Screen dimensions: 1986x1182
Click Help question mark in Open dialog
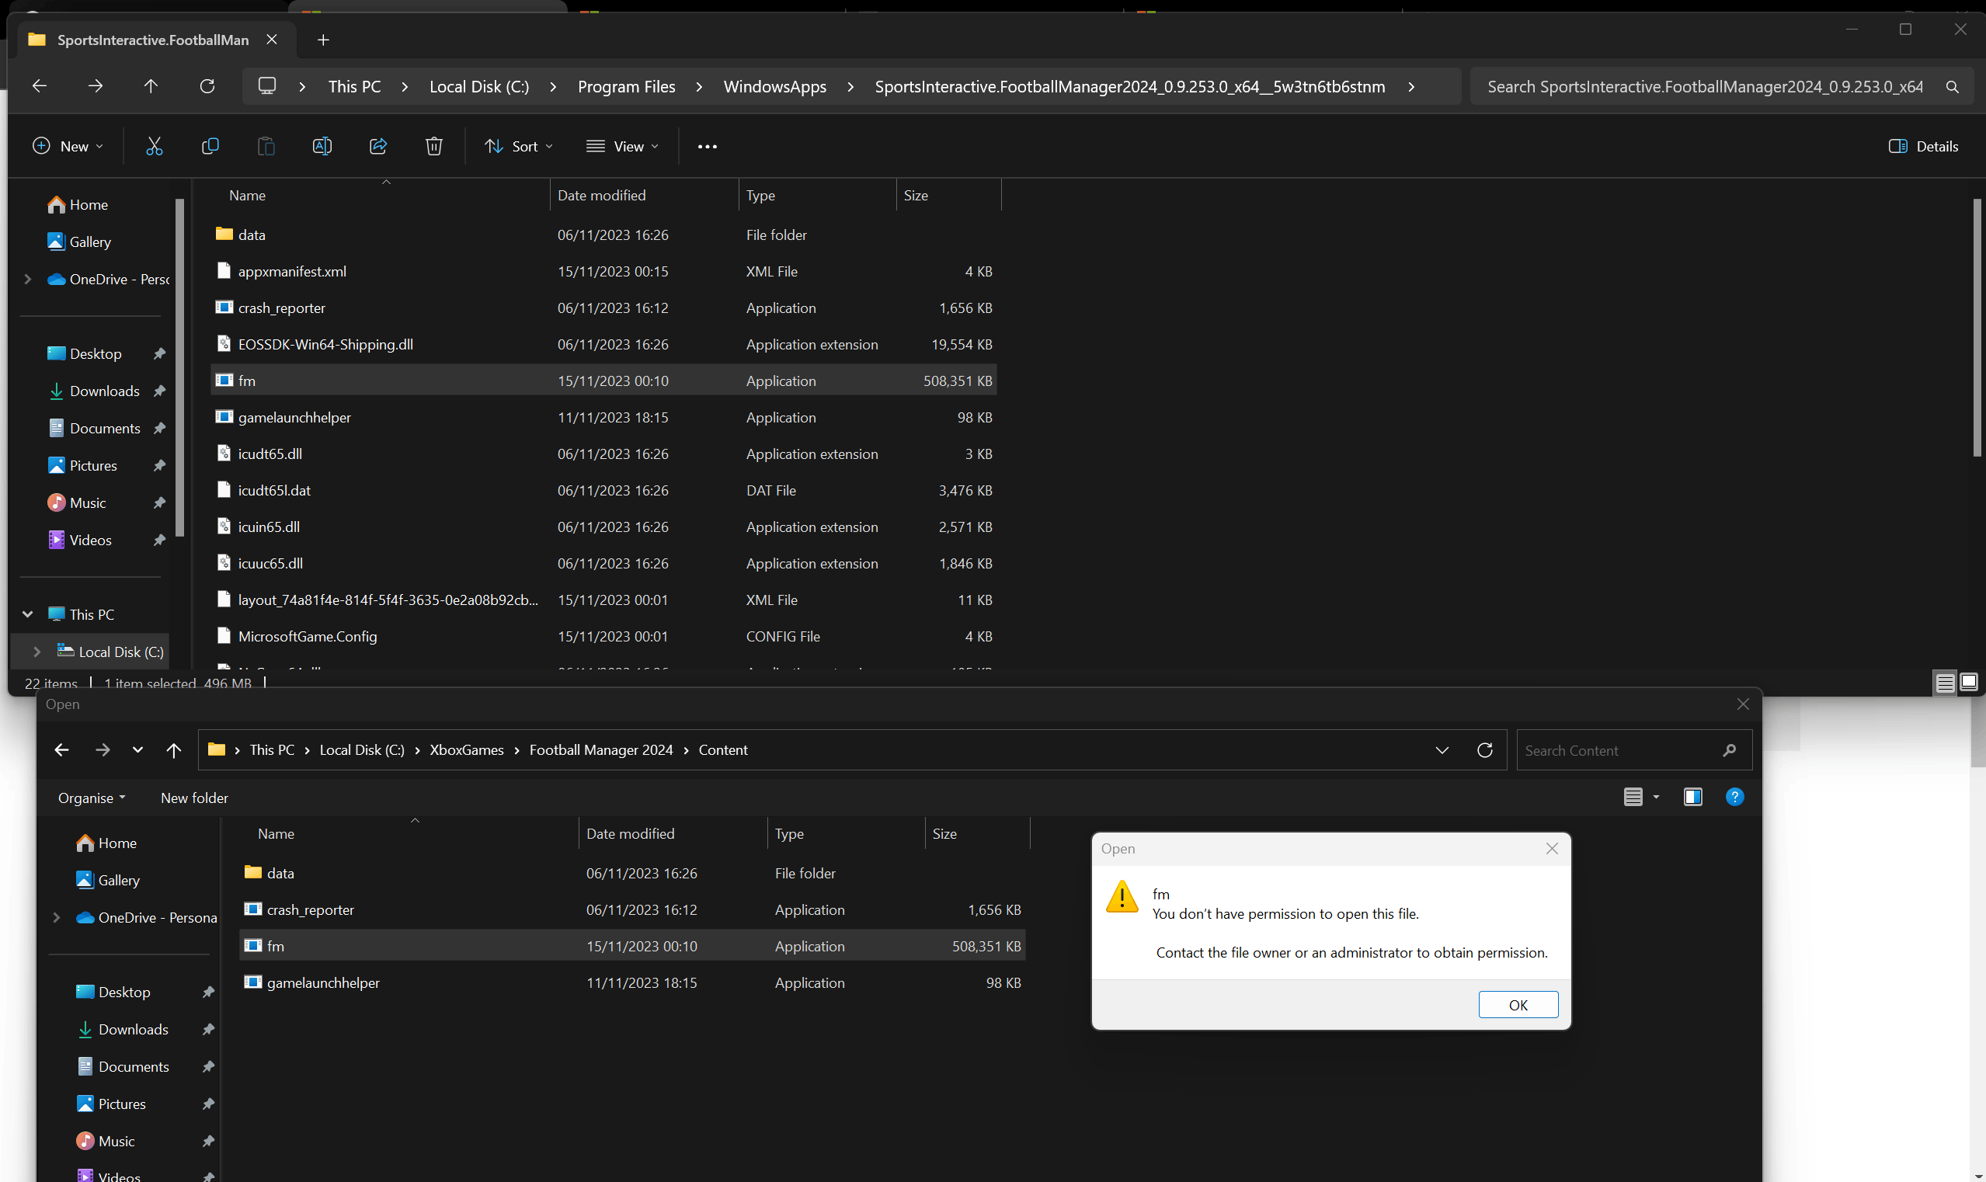pyautogui.click(x=1734, y=798)
